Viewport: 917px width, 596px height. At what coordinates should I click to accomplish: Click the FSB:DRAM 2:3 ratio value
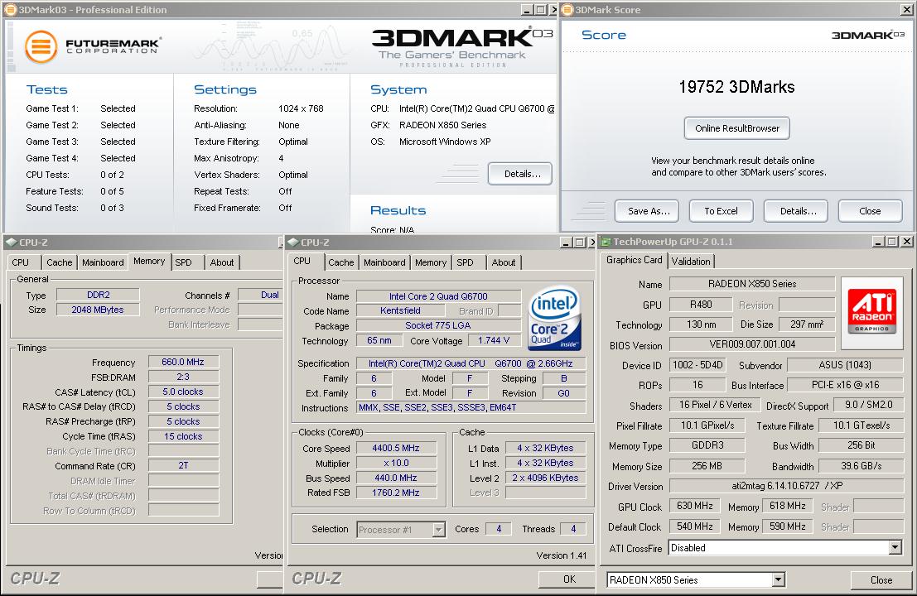[183, 377]
